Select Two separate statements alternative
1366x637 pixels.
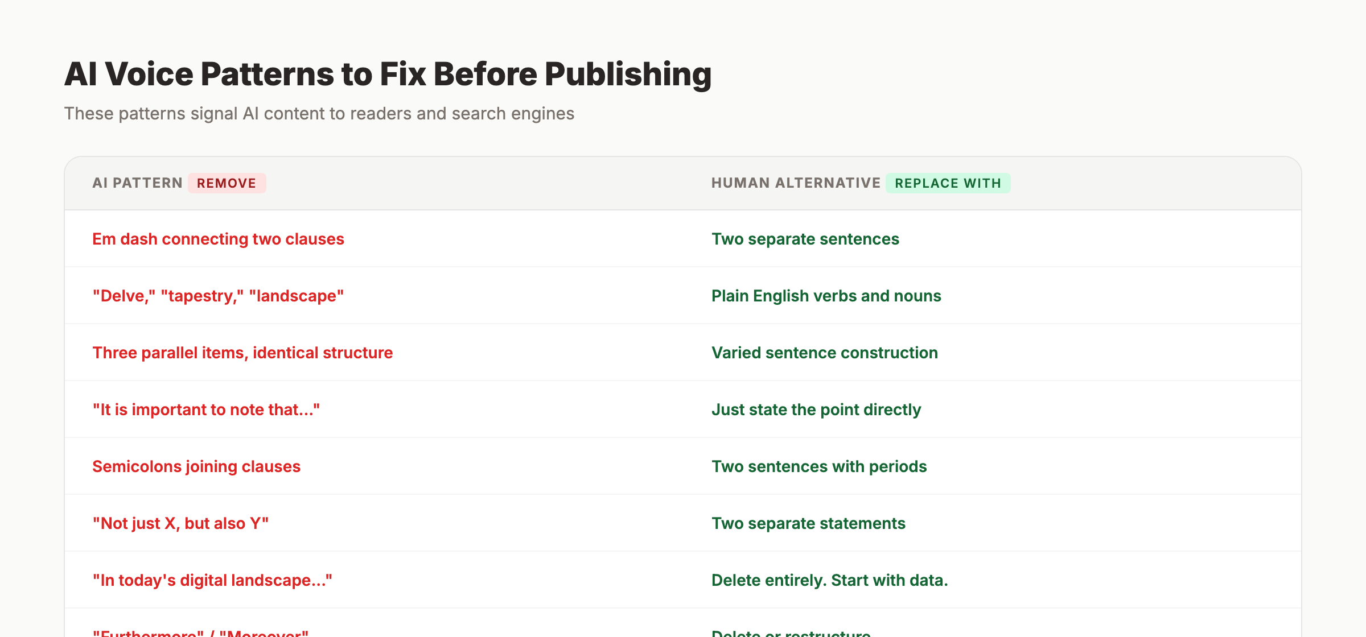pos(809,523)
